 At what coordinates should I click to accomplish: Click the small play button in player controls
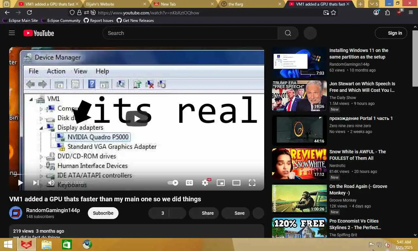pos(20,183)
